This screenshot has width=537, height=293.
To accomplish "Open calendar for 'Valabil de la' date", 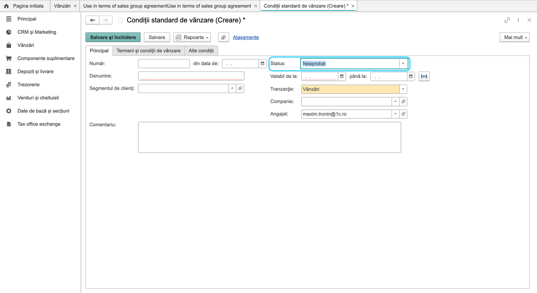I will coord(342,76).
